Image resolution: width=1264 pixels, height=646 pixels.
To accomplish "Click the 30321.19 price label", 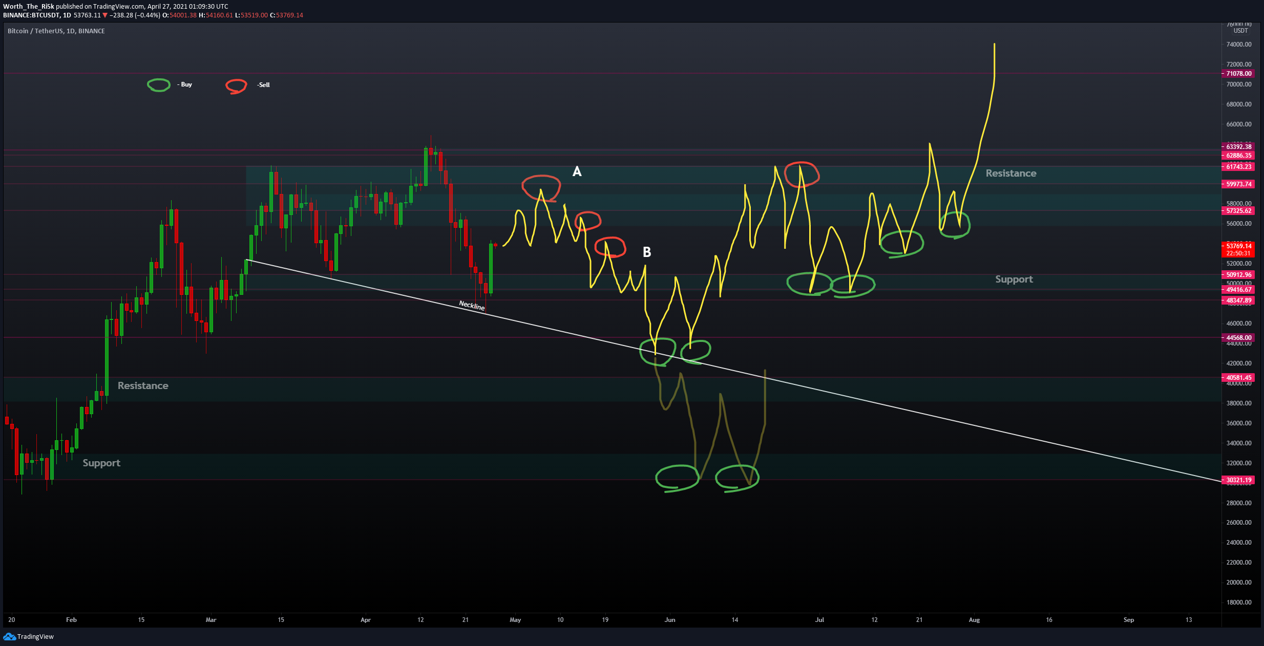I will tap(1238, 480).
